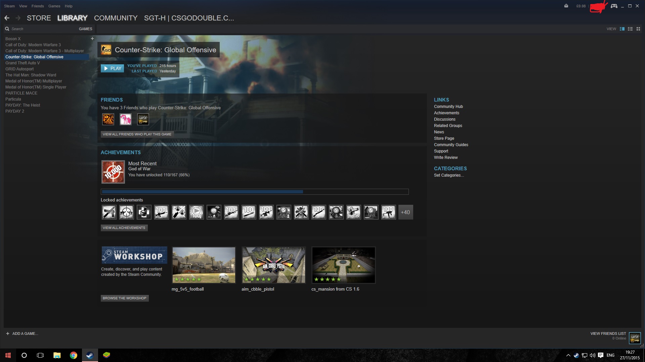Expand hidden system tray icons

[568, 355]
